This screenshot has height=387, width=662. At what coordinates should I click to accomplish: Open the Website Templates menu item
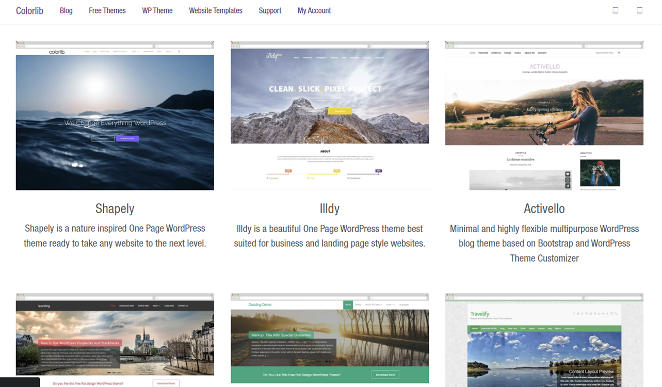tap(216, 10)
